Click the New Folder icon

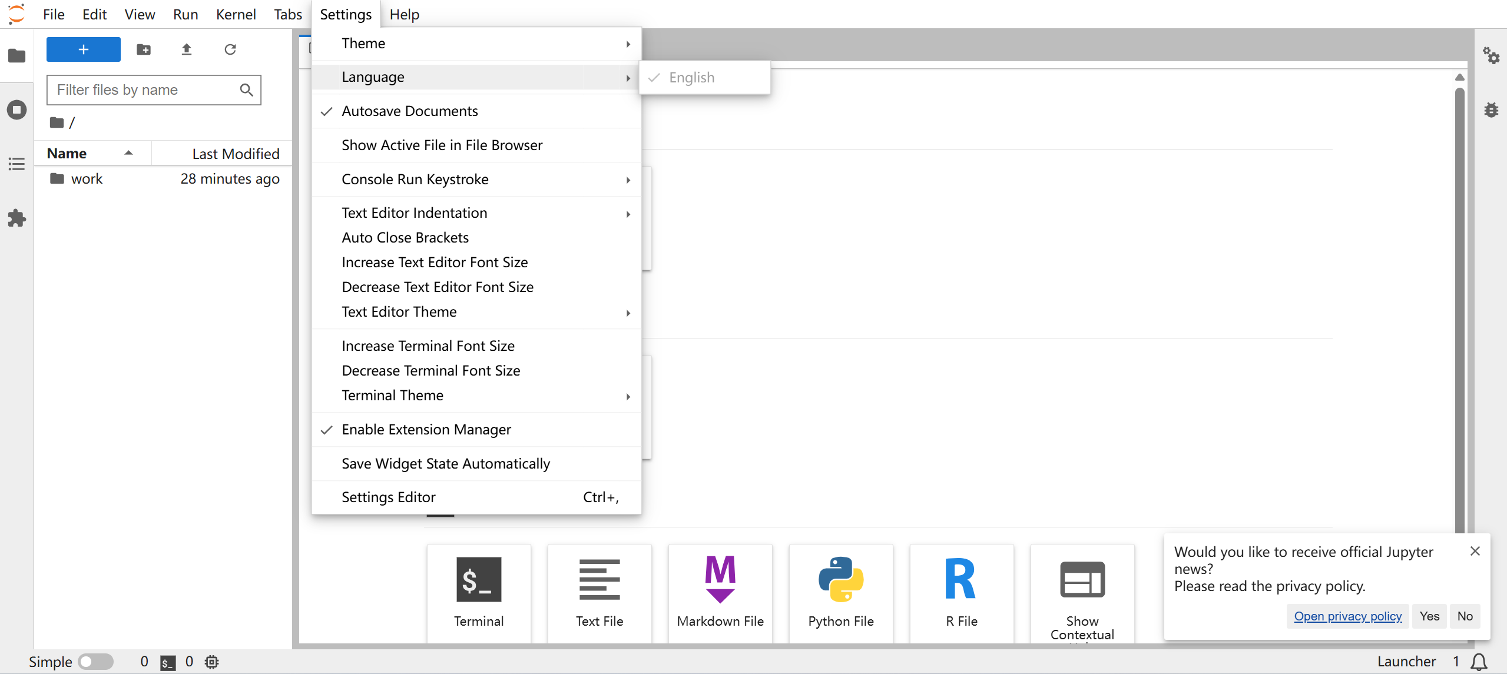[144, 49]
